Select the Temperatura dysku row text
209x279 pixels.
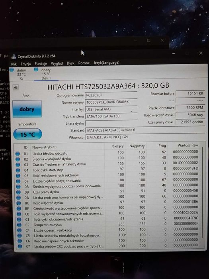pyautogui.click(x=48, y=225)
